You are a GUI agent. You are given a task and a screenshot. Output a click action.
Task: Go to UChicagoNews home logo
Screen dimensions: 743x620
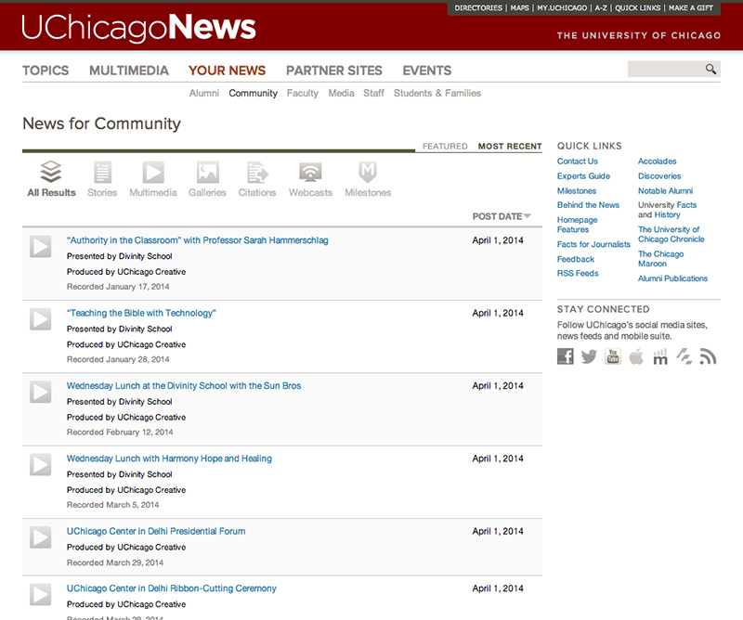pos(138,28)
